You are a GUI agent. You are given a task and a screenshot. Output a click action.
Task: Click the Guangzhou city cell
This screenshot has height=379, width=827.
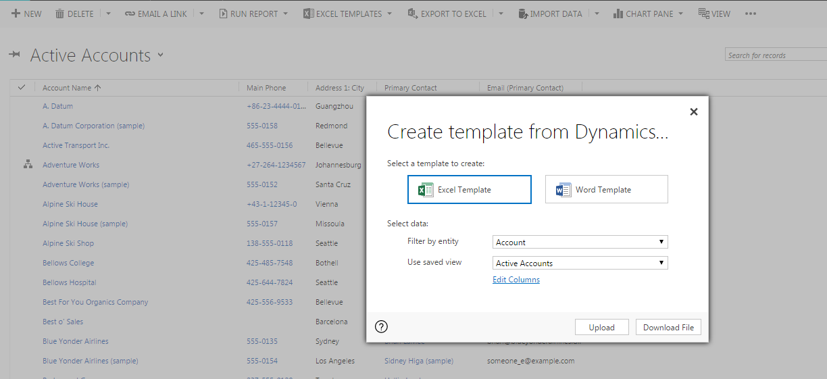[x=334, y=106]
